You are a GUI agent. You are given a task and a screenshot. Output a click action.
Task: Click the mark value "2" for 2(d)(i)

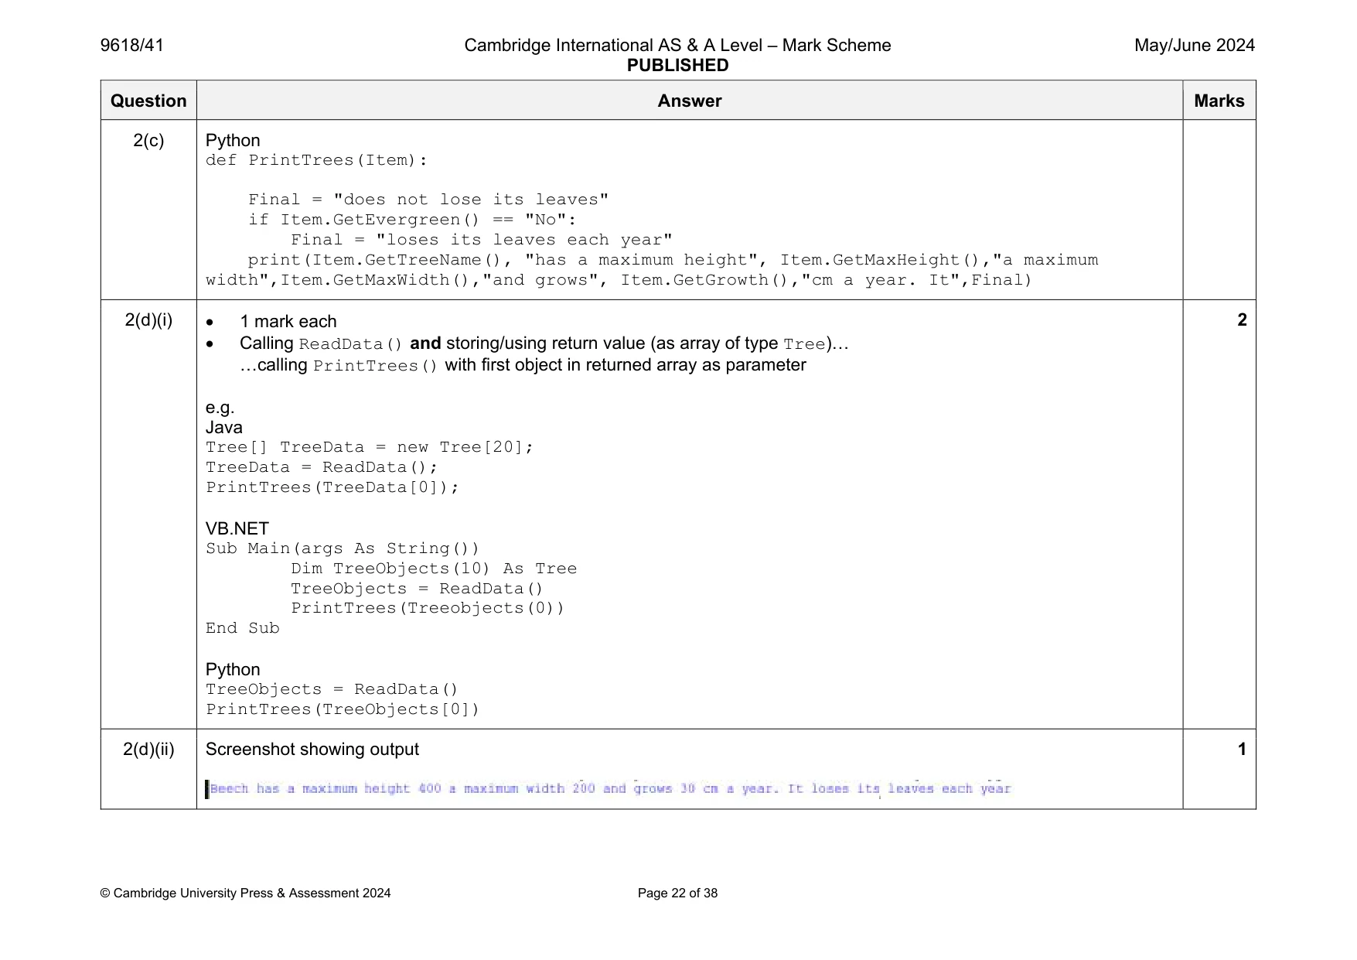pyautogui.click(x=1242, y=320)
